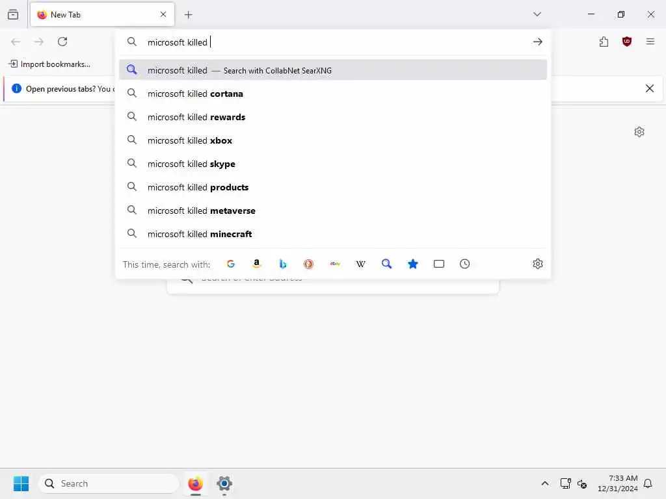
Task: Select the New Tab tab
Action: 102,14
